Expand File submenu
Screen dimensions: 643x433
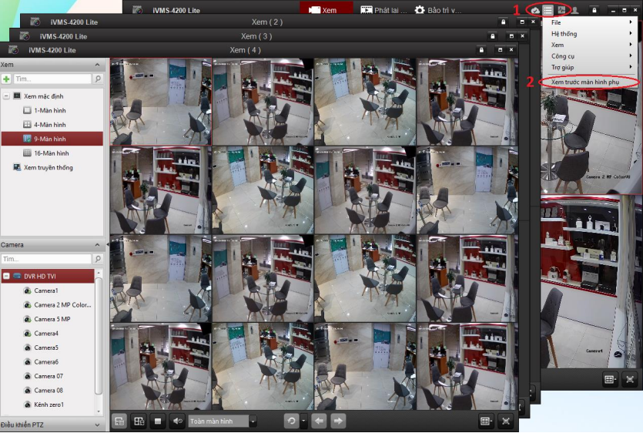(589, 22)
